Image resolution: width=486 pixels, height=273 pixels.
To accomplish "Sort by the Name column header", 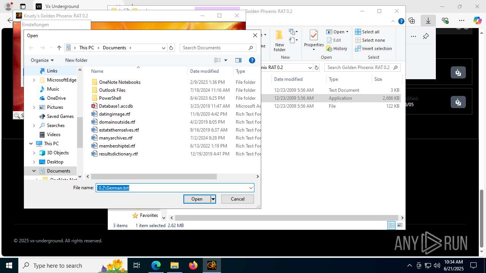I will click(x=97, y=71).
